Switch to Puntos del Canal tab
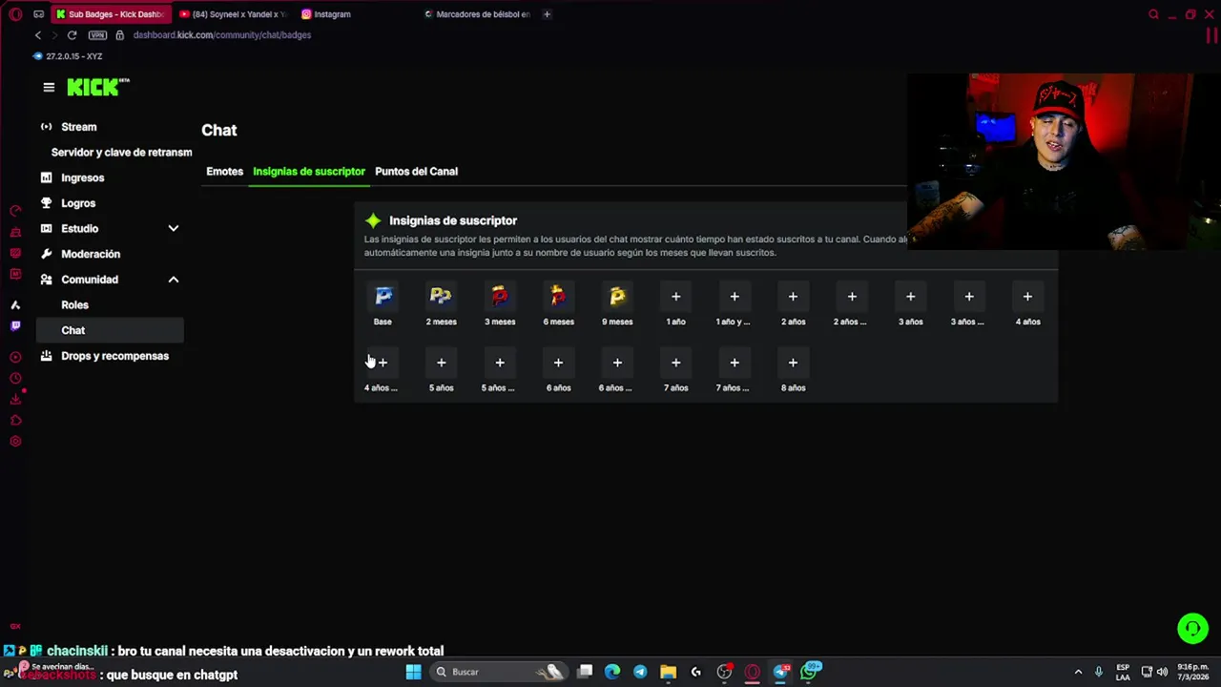Screen dimensions: 1221x687 pos(416,172)
